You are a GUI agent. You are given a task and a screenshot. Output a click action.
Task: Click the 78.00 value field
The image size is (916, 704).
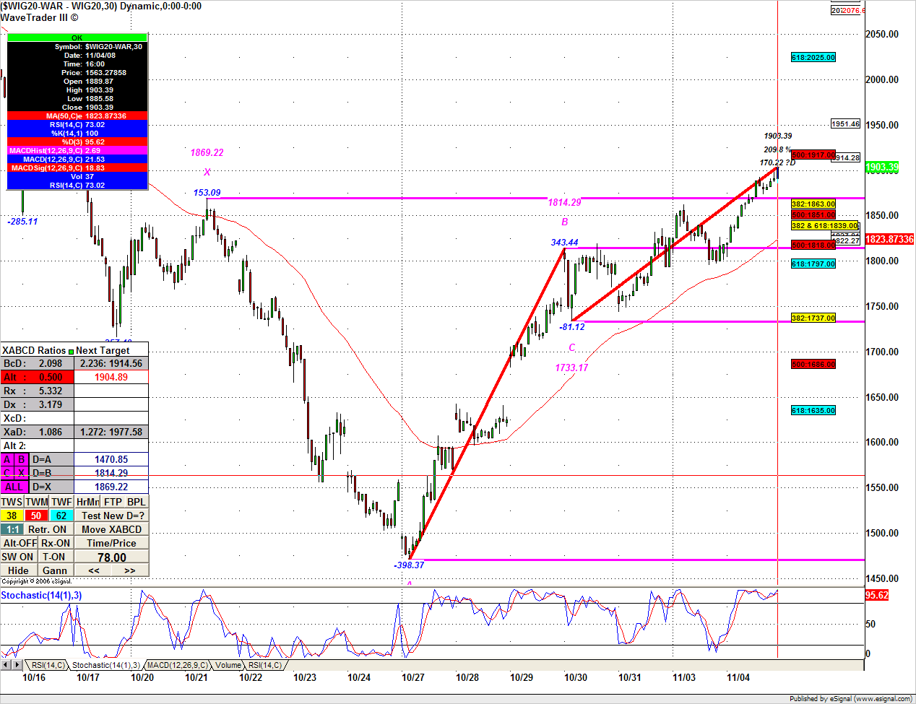(x=112, y=557)
